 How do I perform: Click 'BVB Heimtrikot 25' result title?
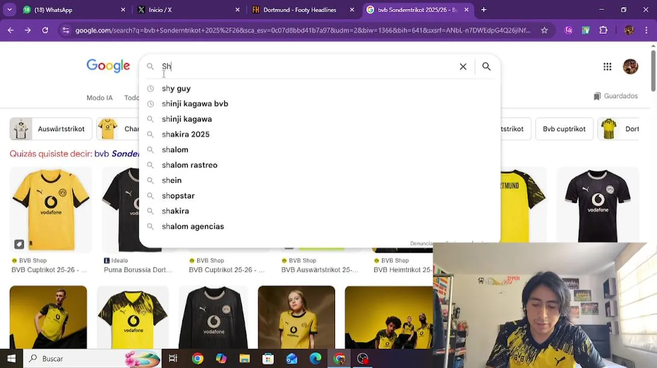point(403,270)
